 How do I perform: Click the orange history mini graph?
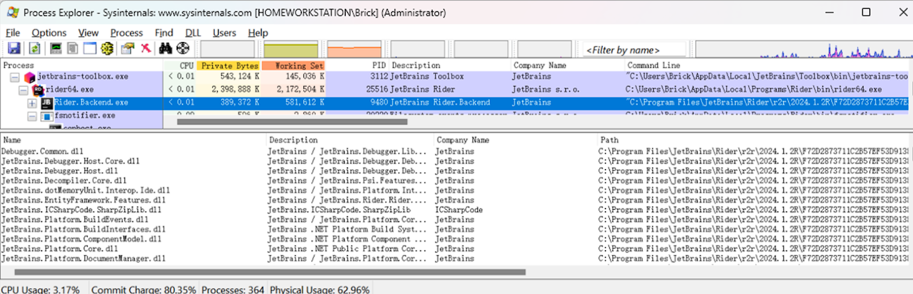[354, 49]
